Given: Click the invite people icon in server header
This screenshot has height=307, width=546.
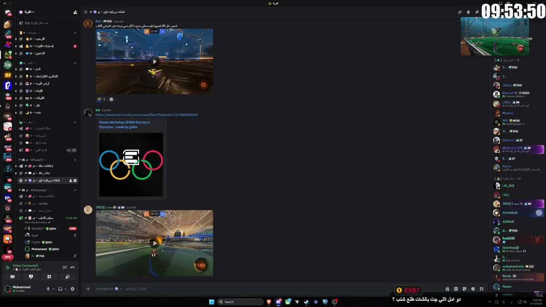Looking at the screenshot, I should pyautogui.click(x=75, y=12).
